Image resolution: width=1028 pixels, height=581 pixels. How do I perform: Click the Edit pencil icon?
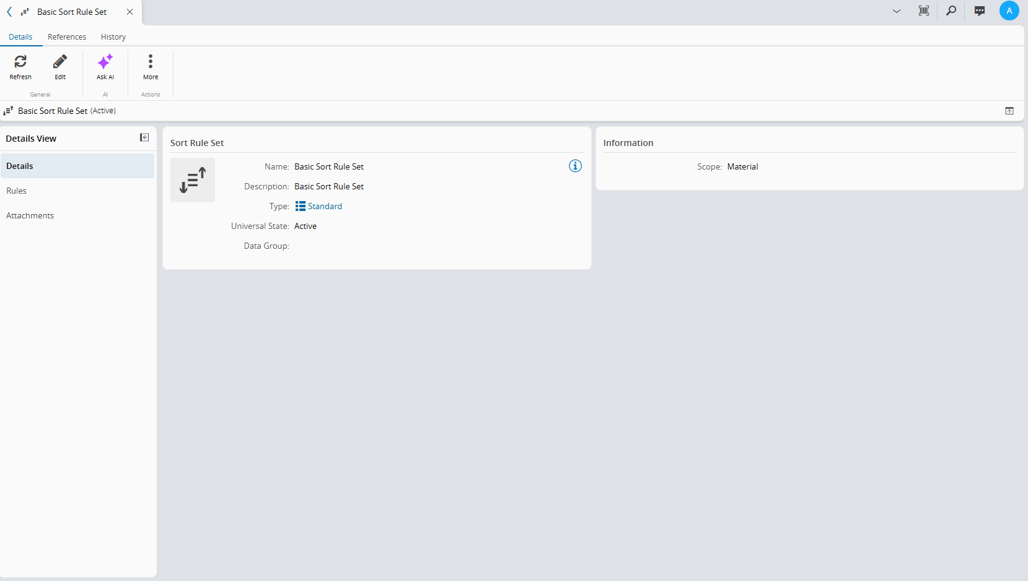[x=60, y=61]
